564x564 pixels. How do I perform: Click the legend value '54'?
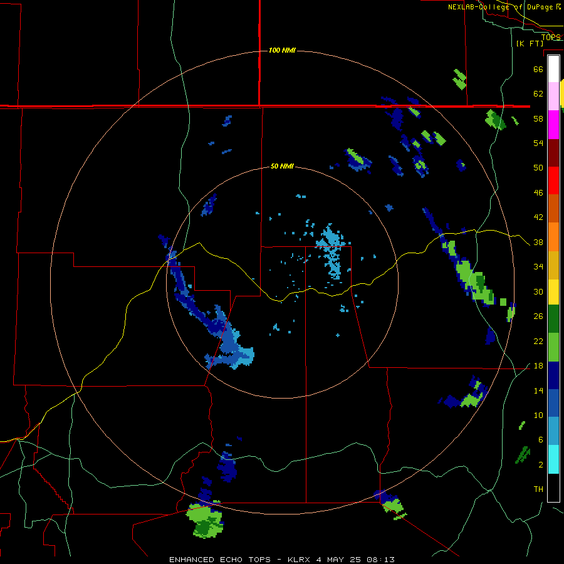coord(538,143)
